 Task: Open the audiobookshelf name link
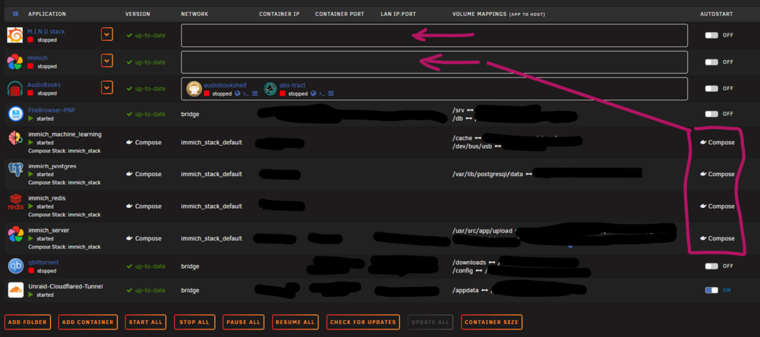225,85
